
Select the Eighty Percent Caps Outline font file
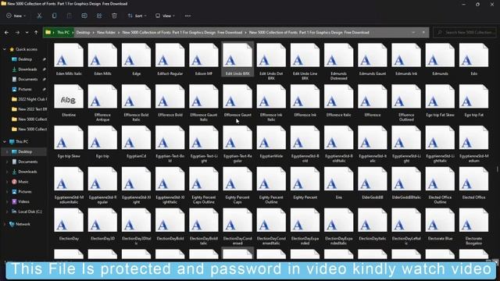(x=204, y=185)
